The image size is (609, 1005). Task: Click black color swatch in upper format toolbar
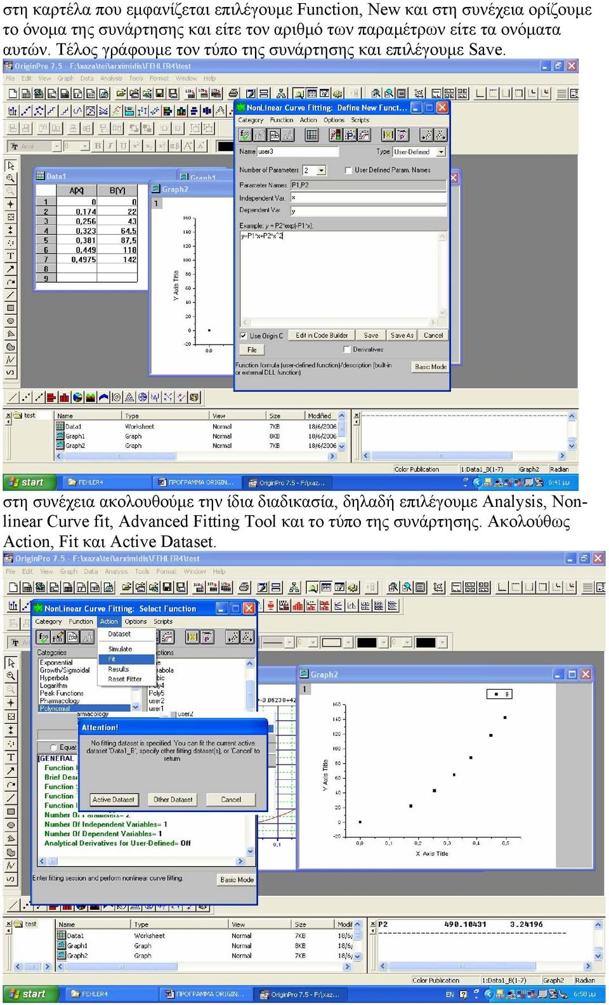[225, 146]
